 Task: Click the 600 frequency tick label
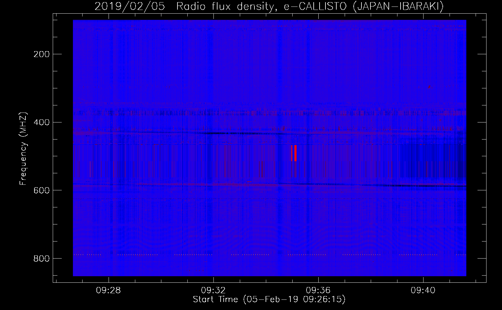pos(42,190)
